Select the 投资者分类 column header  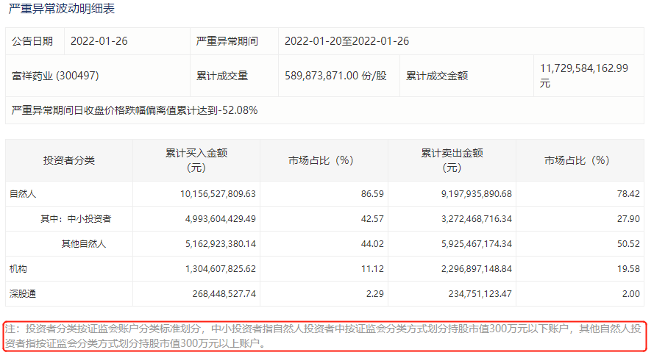pyautogui.click(x=69, y=160)
